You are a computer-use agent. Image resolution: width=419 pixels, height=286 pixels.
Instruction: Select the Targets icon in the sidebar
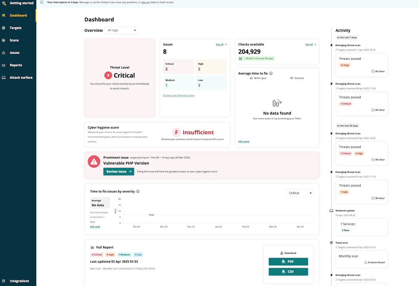tap(4, 28)
